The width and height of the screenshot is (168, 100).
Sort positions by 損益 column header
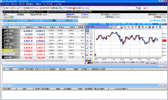point(72,69)
